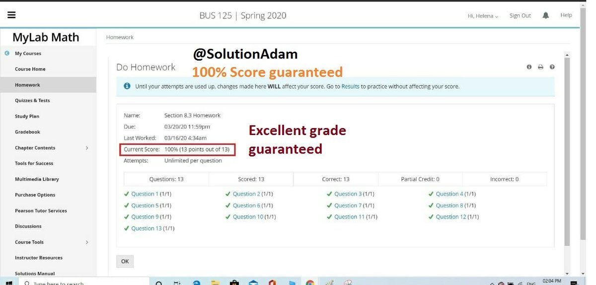Open Question 2 link

[x=246, y=194]
